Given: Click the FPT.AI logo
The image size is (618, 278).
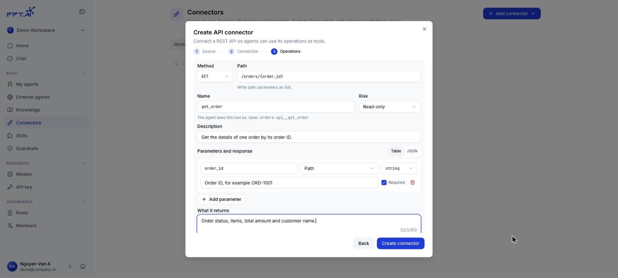Looking at the screenshot, I should pos(21,12).
